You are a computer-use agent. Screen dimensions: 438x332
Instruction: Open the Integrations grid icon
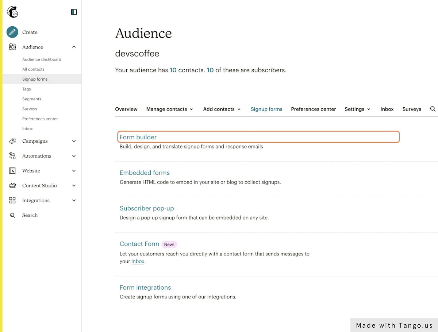pyautogui.click(x=12, y=201)
